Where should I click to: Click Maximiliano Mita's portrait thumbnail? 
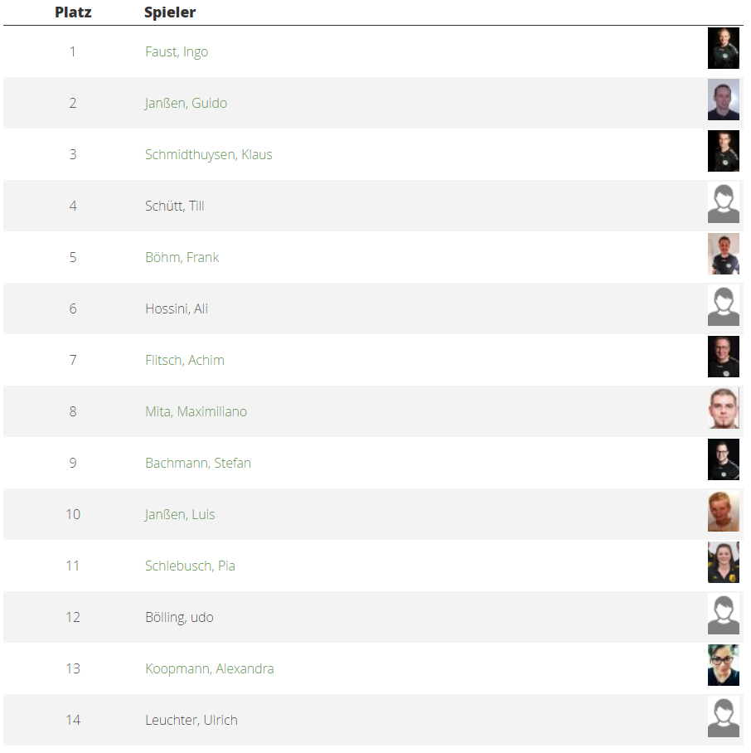723,408
